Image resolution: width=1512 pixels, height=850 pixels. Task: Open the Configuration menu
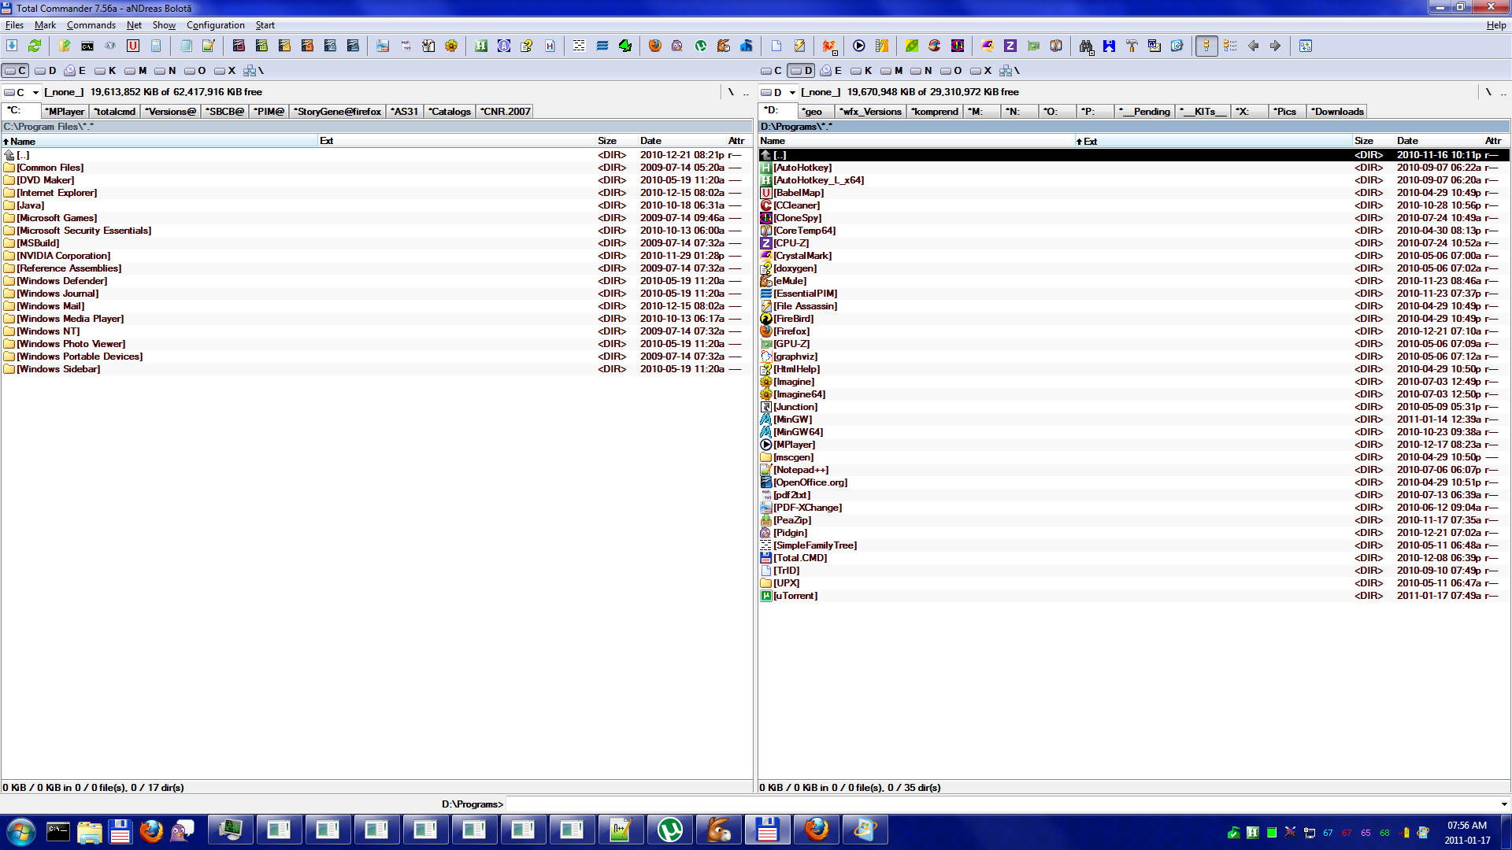[x=215, y=25]
